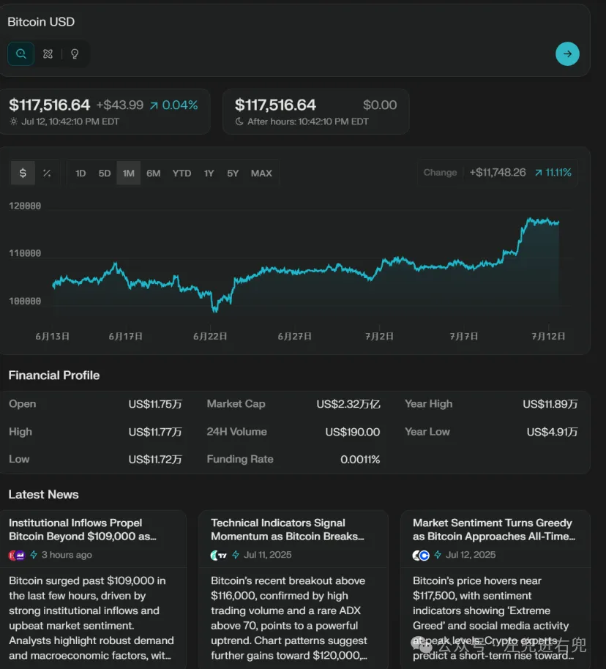Choose the 6M chart range
This screenshot has height=669, width=606.
coord(153,173)
